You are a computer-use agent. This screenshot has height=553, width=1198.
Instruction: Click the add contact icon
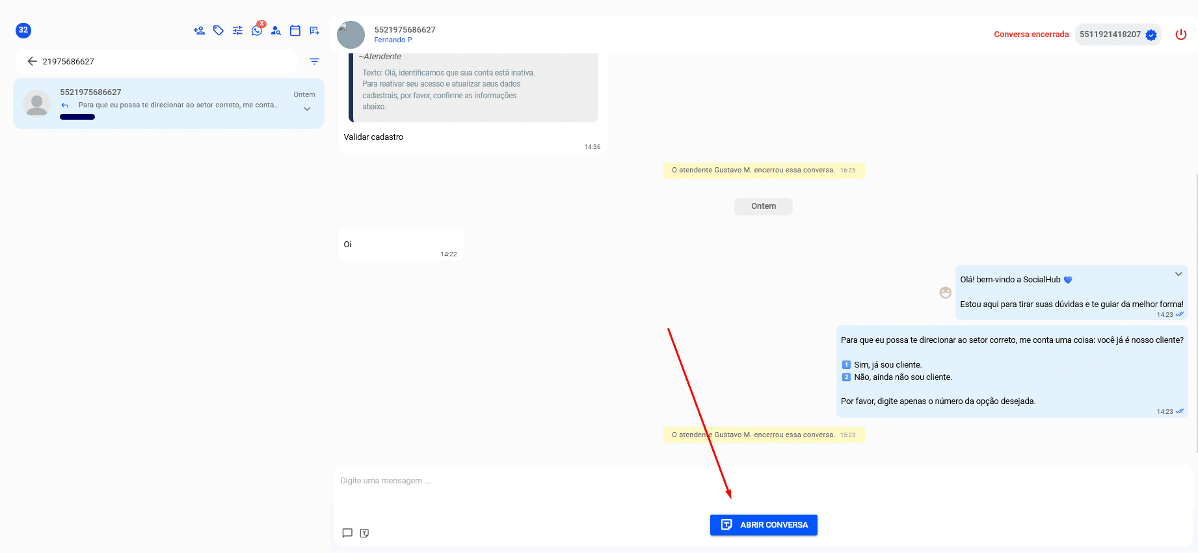coord(199,31)
